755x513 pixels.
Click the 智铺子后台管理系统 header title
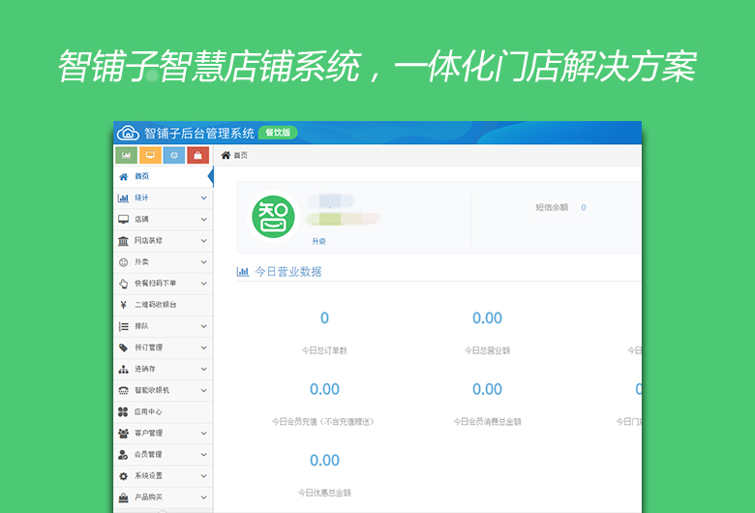click(198, 133)
